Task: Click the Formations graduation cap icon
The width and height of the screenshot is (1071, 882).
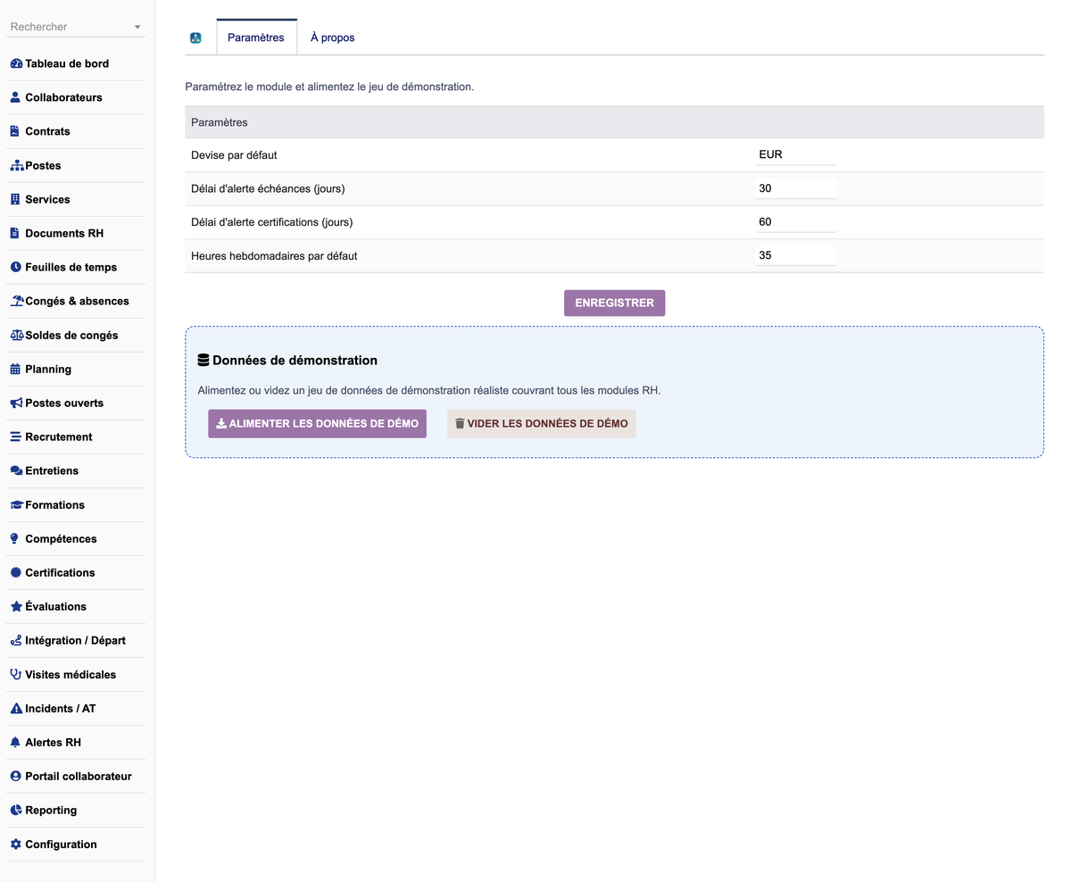Action: click(17, 505)
